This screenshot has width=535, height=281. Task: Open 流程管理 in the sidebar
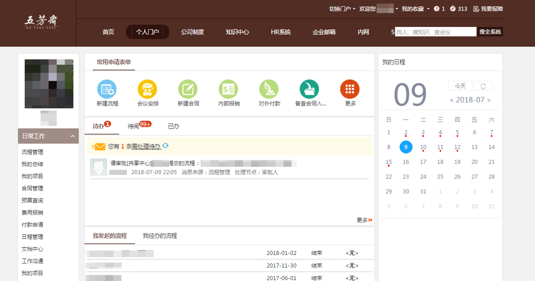pyautogui.click(x=32, y=152)
